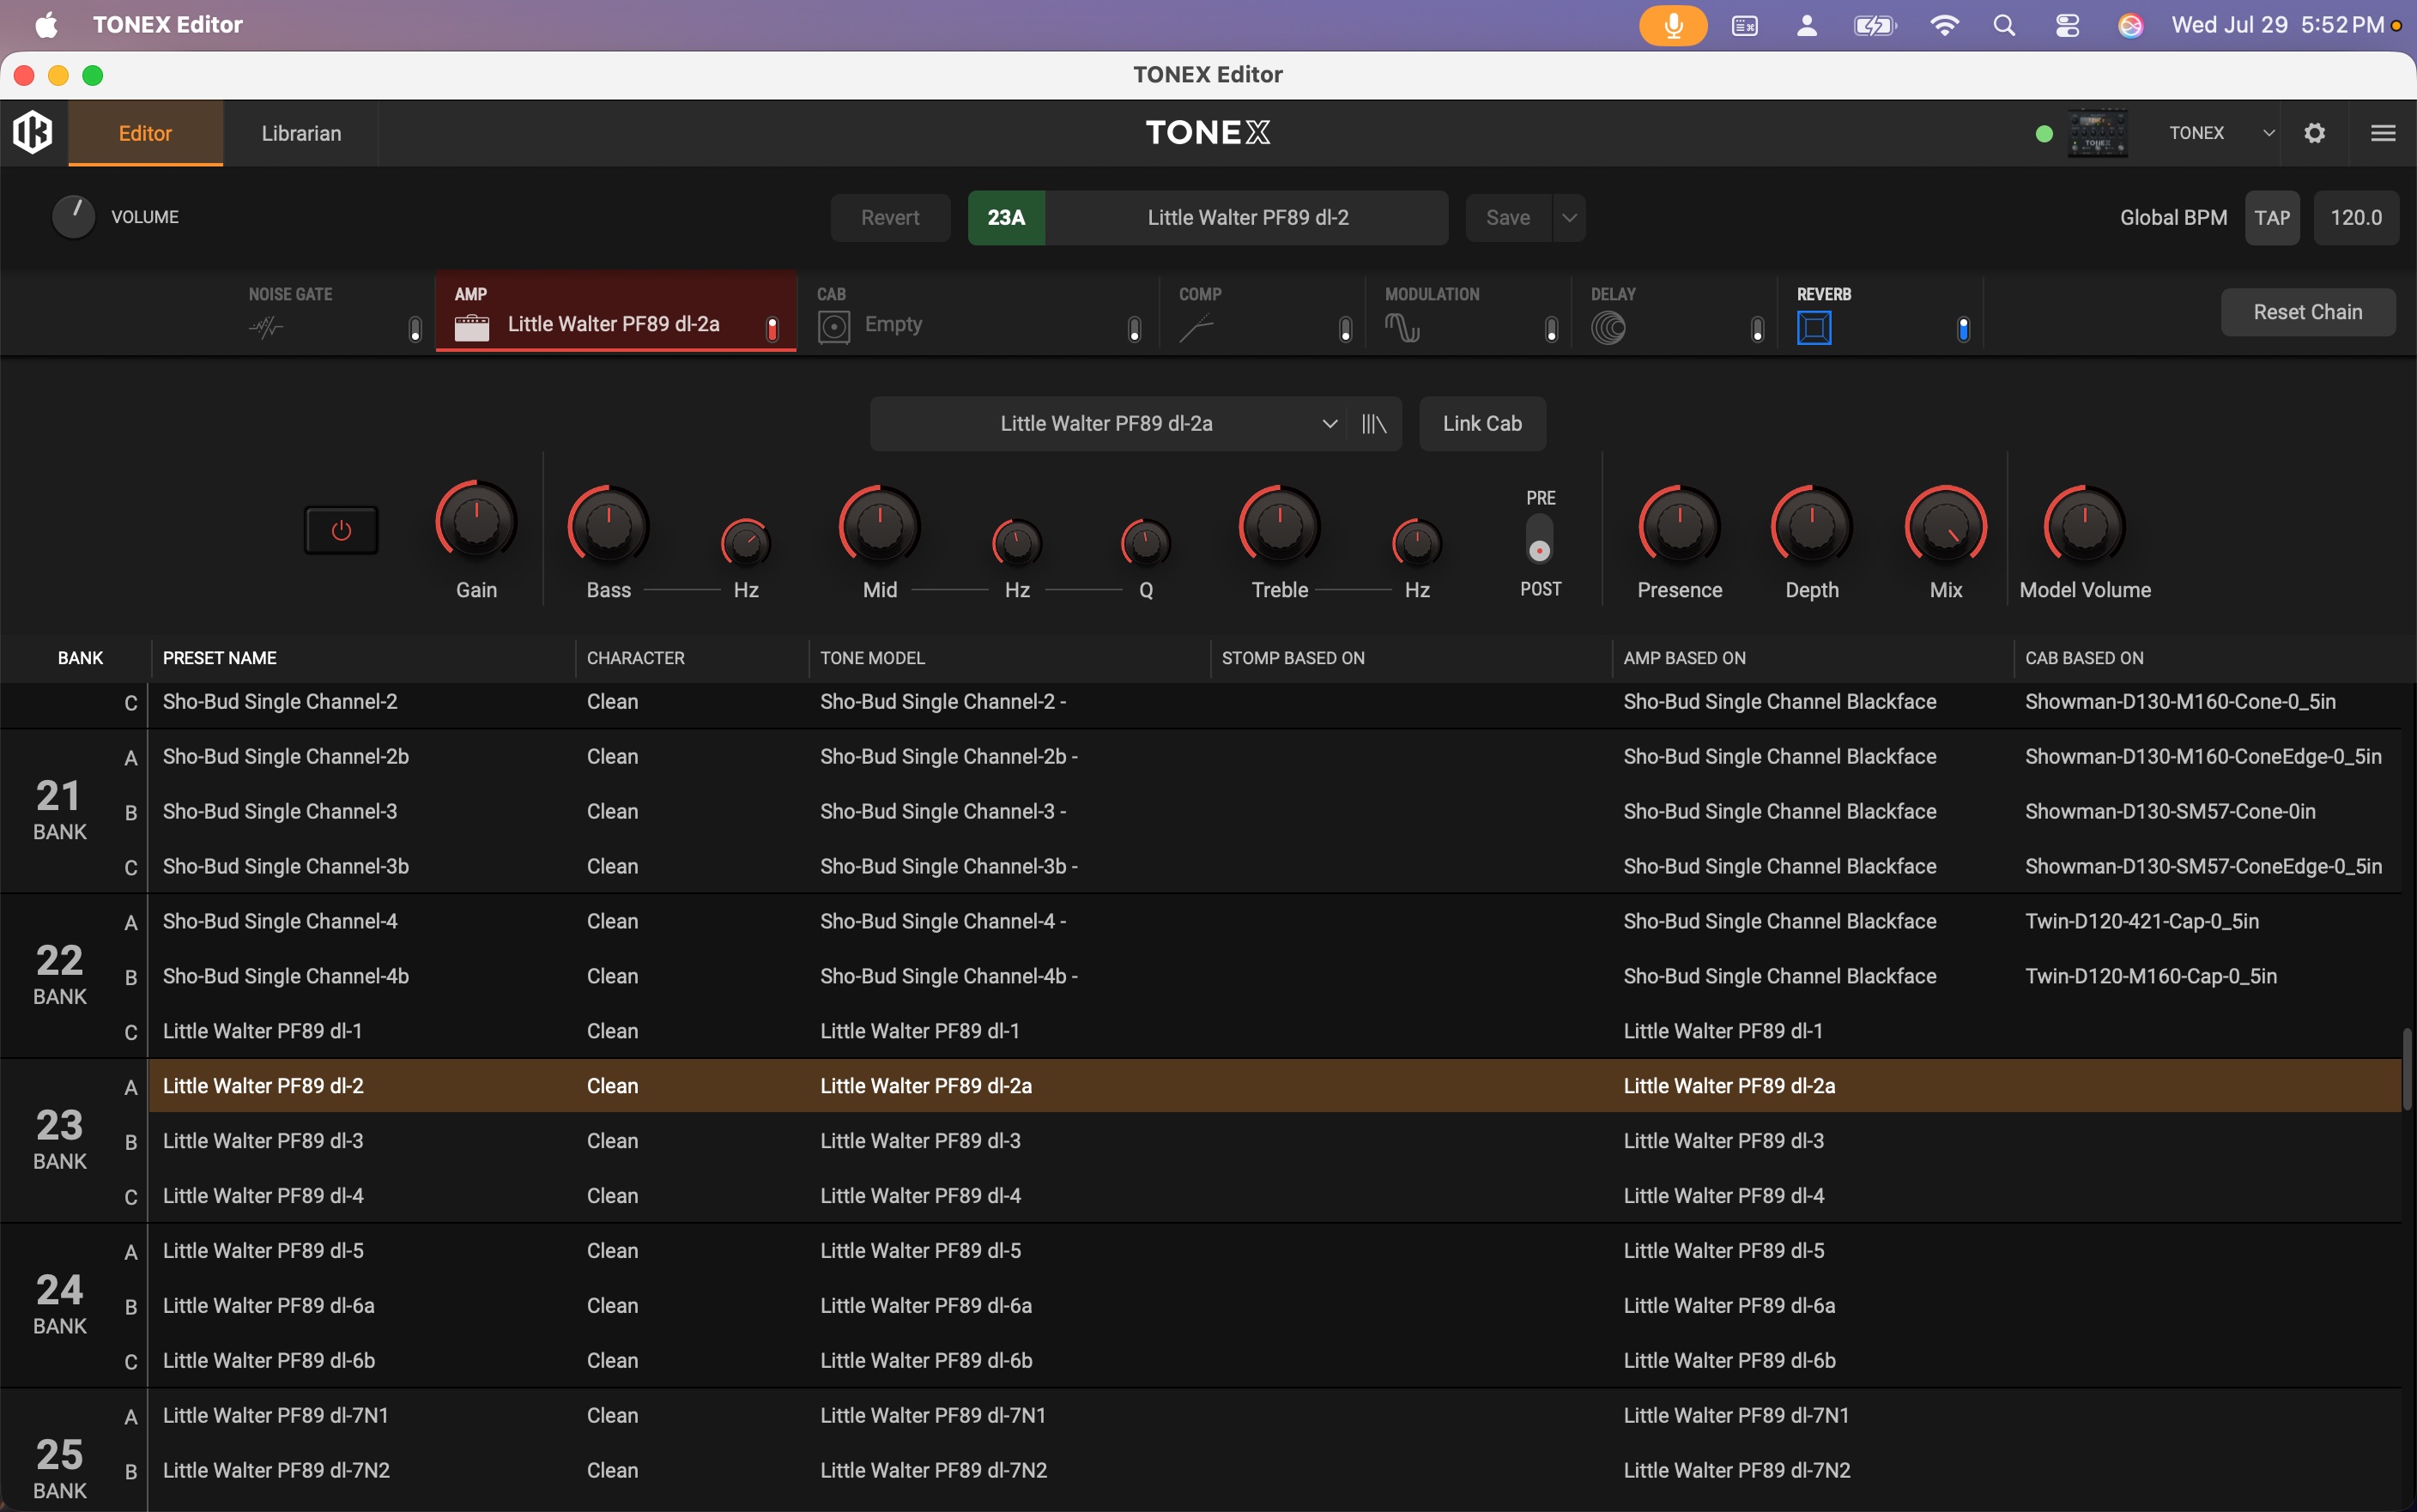Click the Save button
Image resolution: width=2417 pixels, height=1512 pixels.
[x=1508, y=218]
